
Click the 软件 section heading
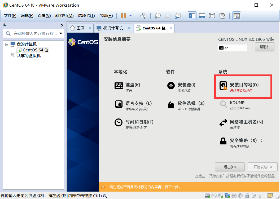coord(170,72)
